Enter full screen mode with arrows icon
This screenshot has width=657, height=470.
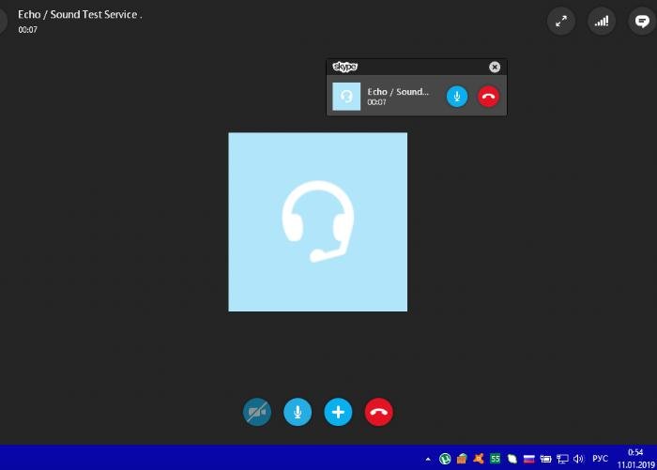(561, 21)
